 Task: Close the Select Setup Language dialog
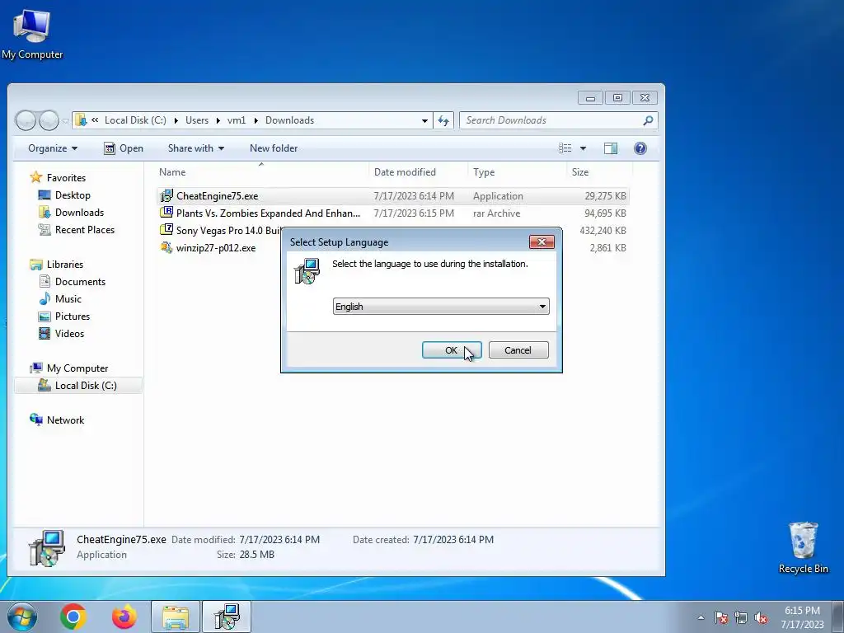[x=542, y=241]
